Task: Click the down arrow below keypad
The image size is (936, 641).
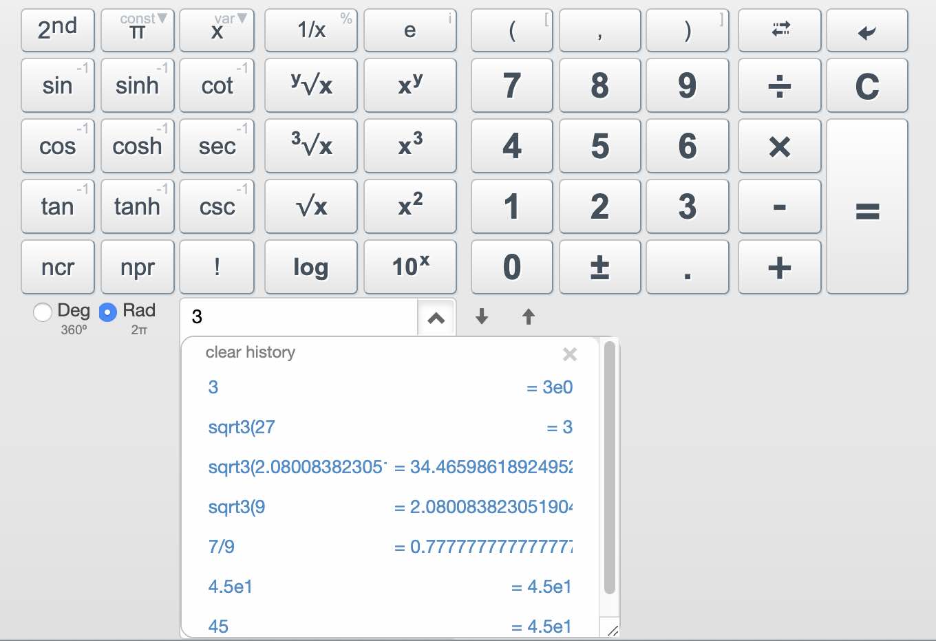Action: [x=482, y=316]
